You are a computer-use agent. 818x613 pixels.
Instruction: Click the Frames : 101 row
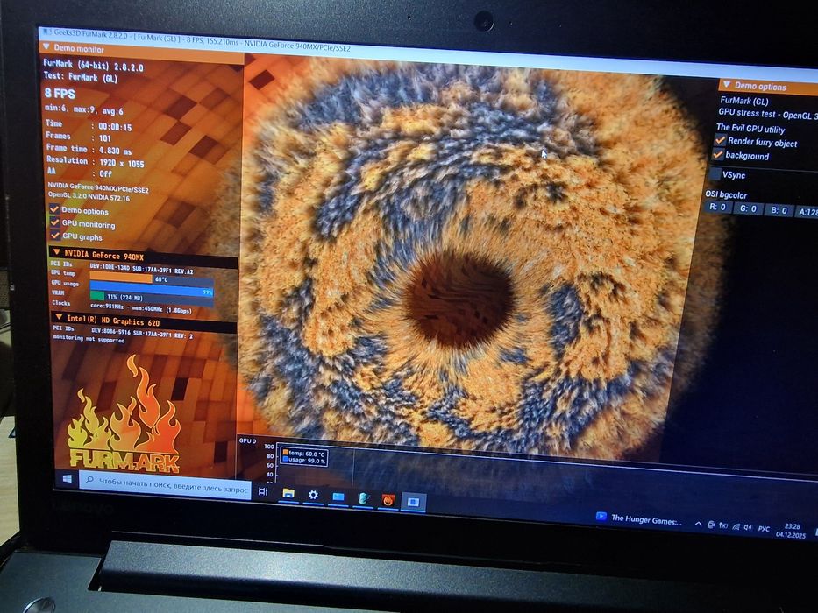78,137
